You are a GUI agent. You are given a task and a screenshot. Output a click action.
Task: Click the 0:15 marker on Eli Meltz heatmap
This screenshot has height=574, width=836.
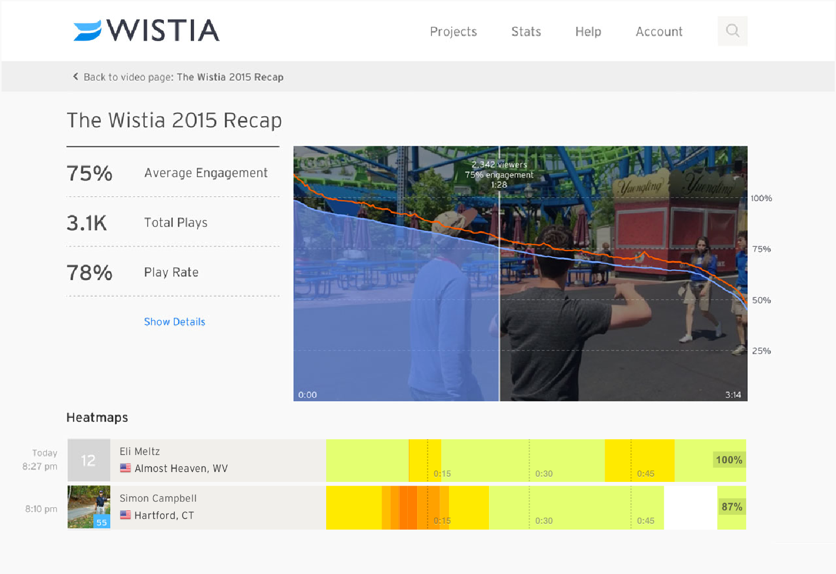tap(442, 474)
